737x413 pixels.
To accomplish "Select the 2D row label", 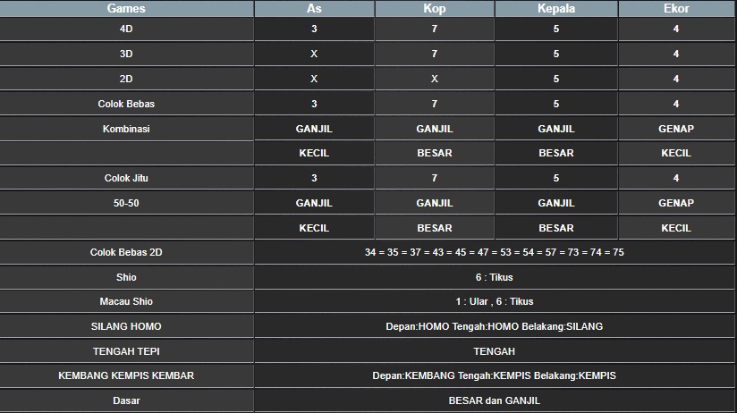I will point(126,79).
